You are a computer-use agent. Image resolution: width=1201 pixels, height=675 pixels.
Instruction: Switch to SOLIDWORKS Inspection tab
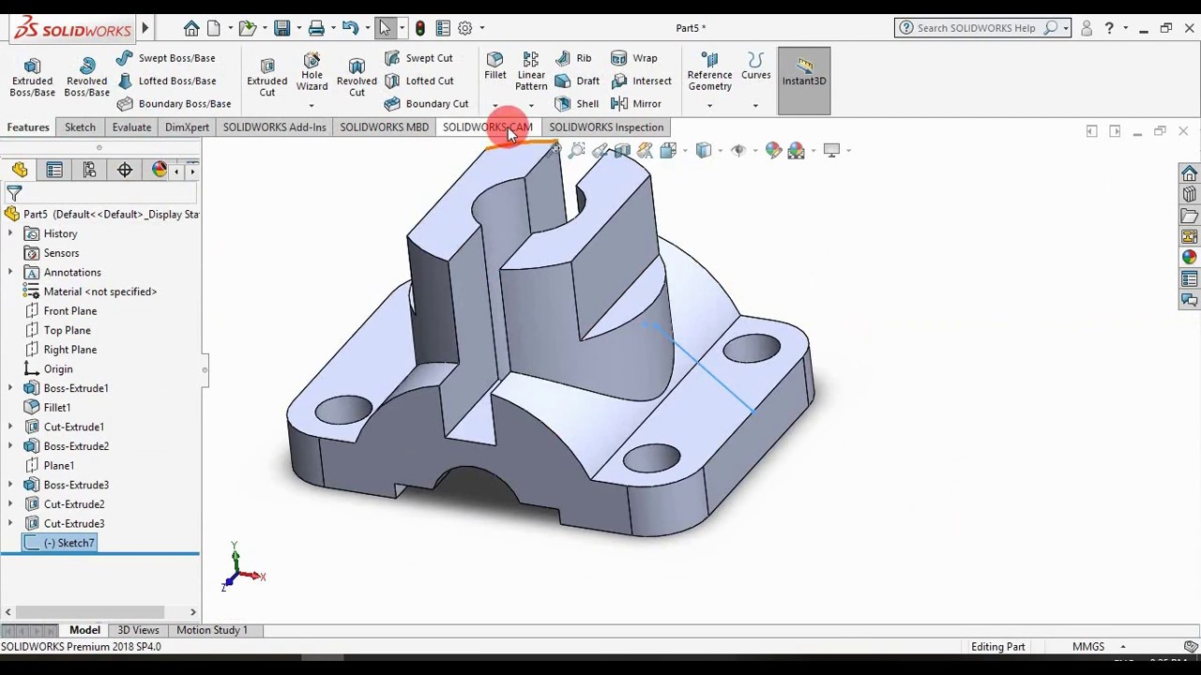606,127
